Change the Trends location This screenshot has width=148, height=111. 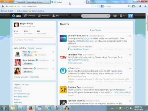click(25, 85)
